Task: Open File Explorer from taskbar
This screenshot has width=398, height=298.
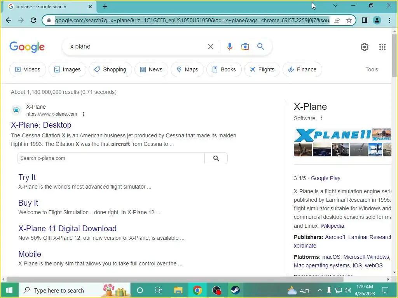Action: 178,290
